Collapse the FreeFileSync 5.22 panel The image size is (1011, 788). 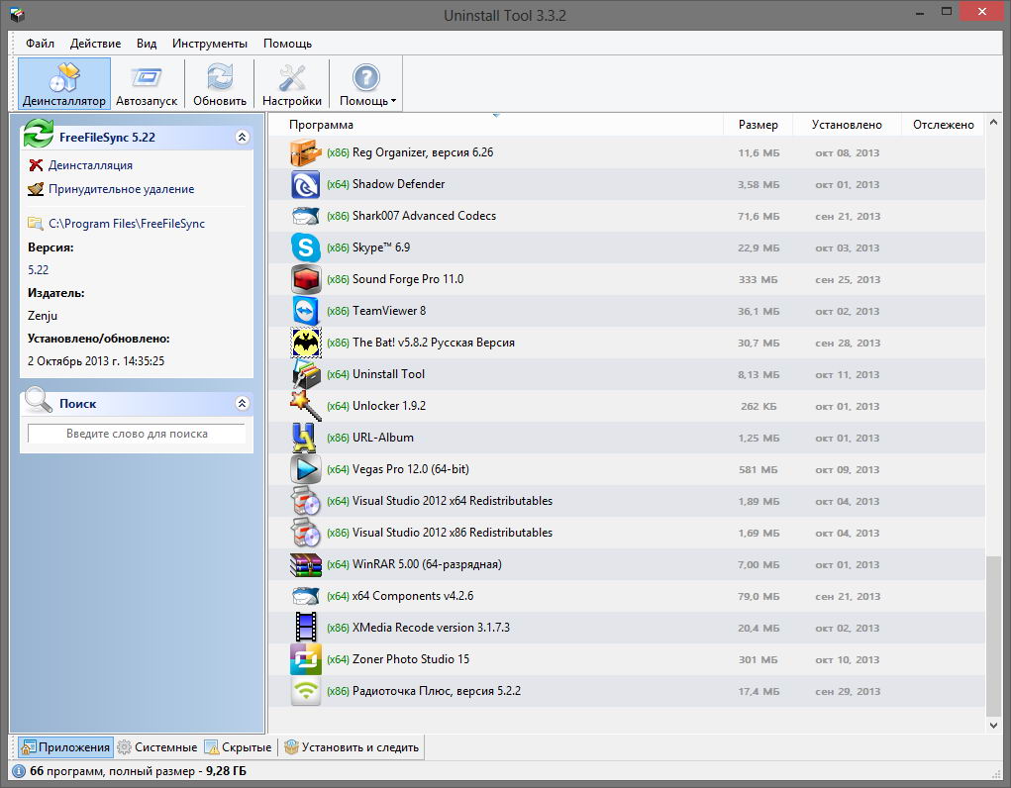pos(243,138)
